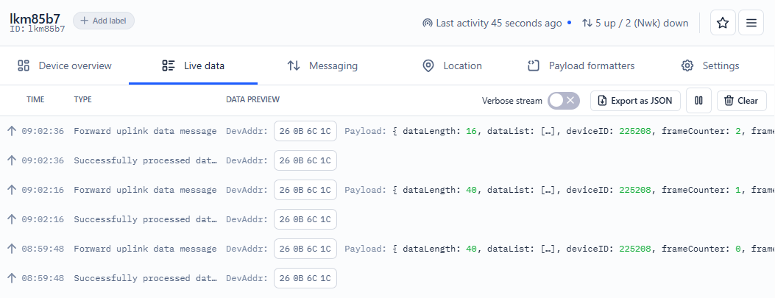Open the Device overview tab
The image size is (775, 298).
tap(65, 65)
